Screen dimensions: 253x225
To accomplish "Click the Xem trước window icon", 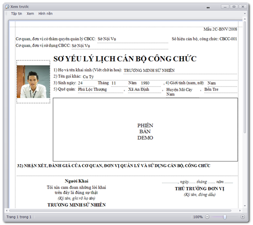I will tap(7, 7).
